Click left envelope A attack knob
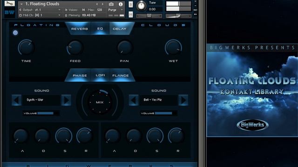This screenshot has width=298, height=167. [21, 136]
